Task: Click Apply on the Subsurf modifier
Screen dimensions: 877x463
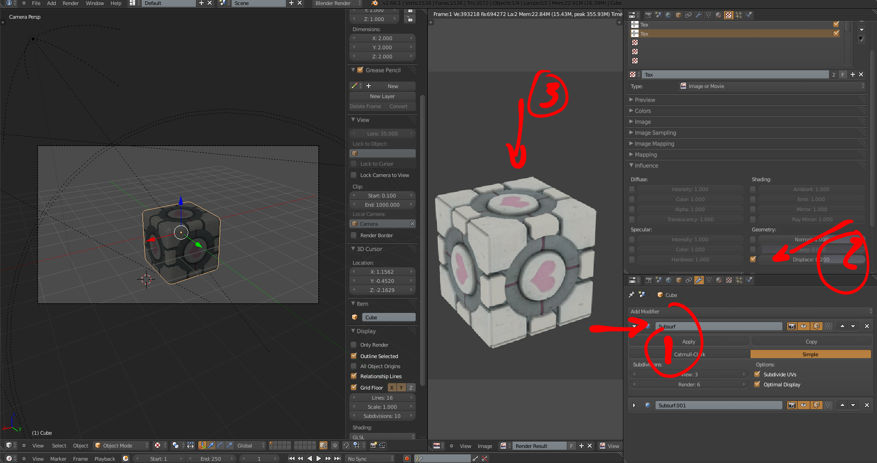Action: coord(688,342)
